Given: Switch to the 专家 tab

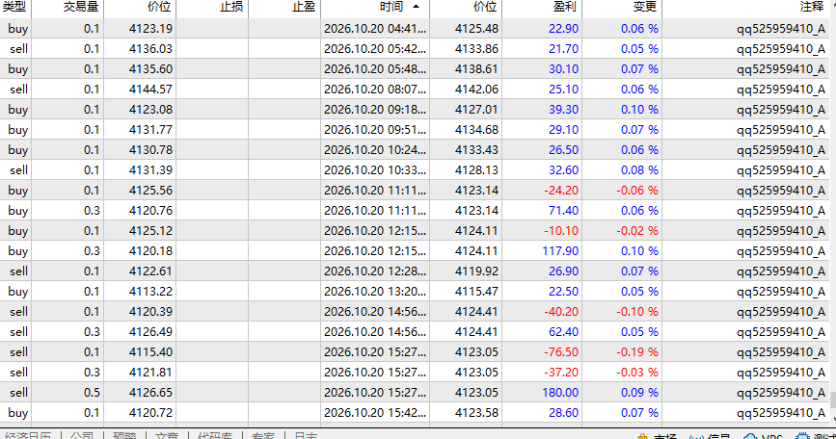Looking at the screenshot, I should click(263, 435).
